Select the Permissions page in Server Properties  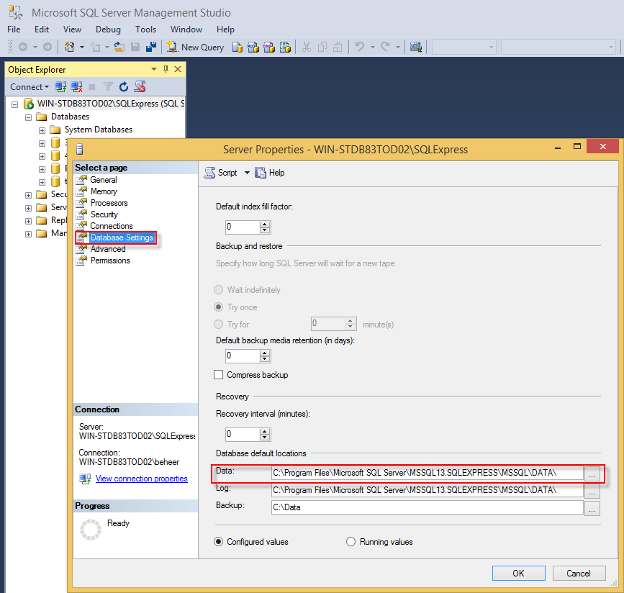(110, 261)
